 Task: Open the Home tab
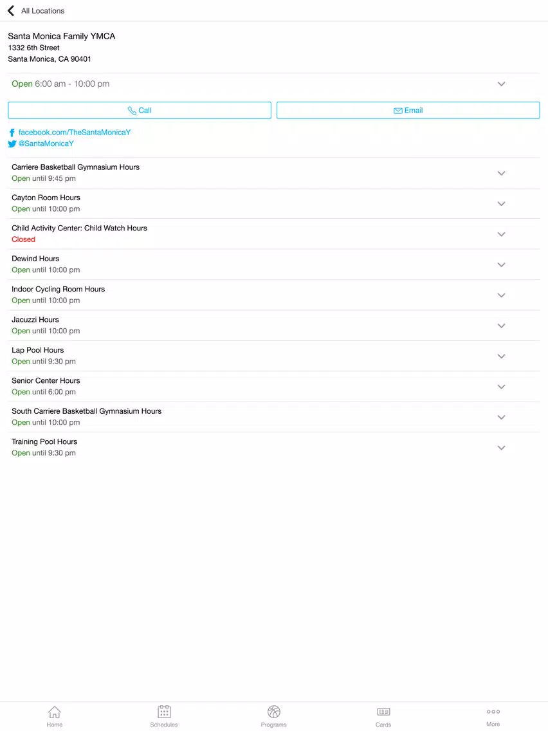(55, 716)
